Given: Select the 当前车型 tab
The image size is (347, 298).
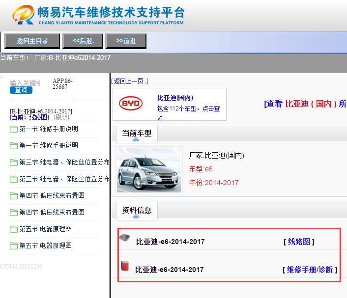Looking at the screenshot, I should click(137, 134).
